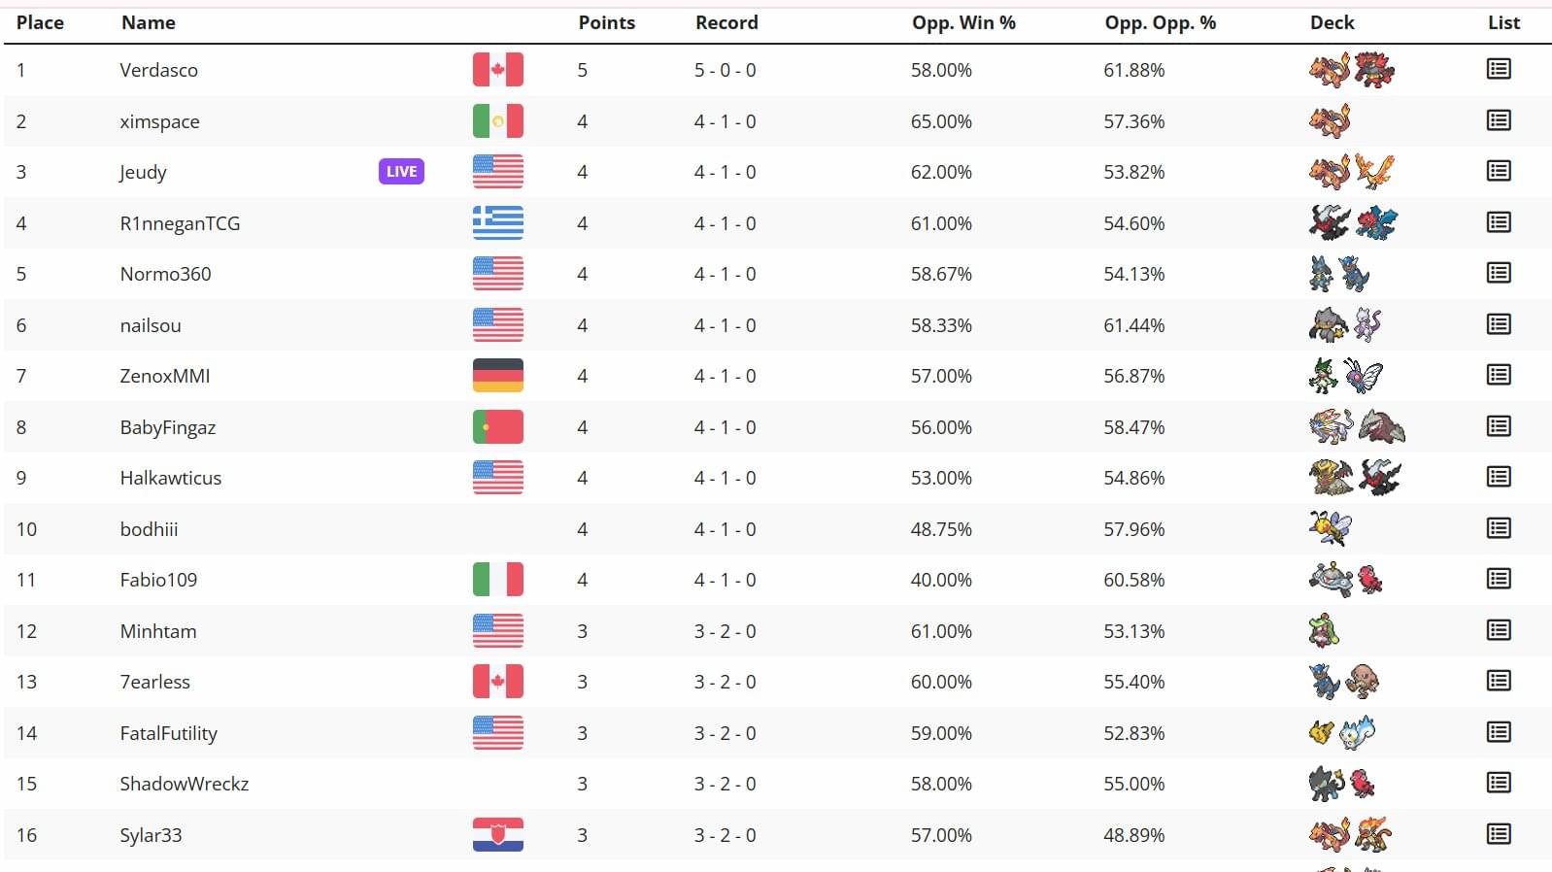View BabyFingaz's list icon
Screen dimensions: 1552x872
(1498, 426)
